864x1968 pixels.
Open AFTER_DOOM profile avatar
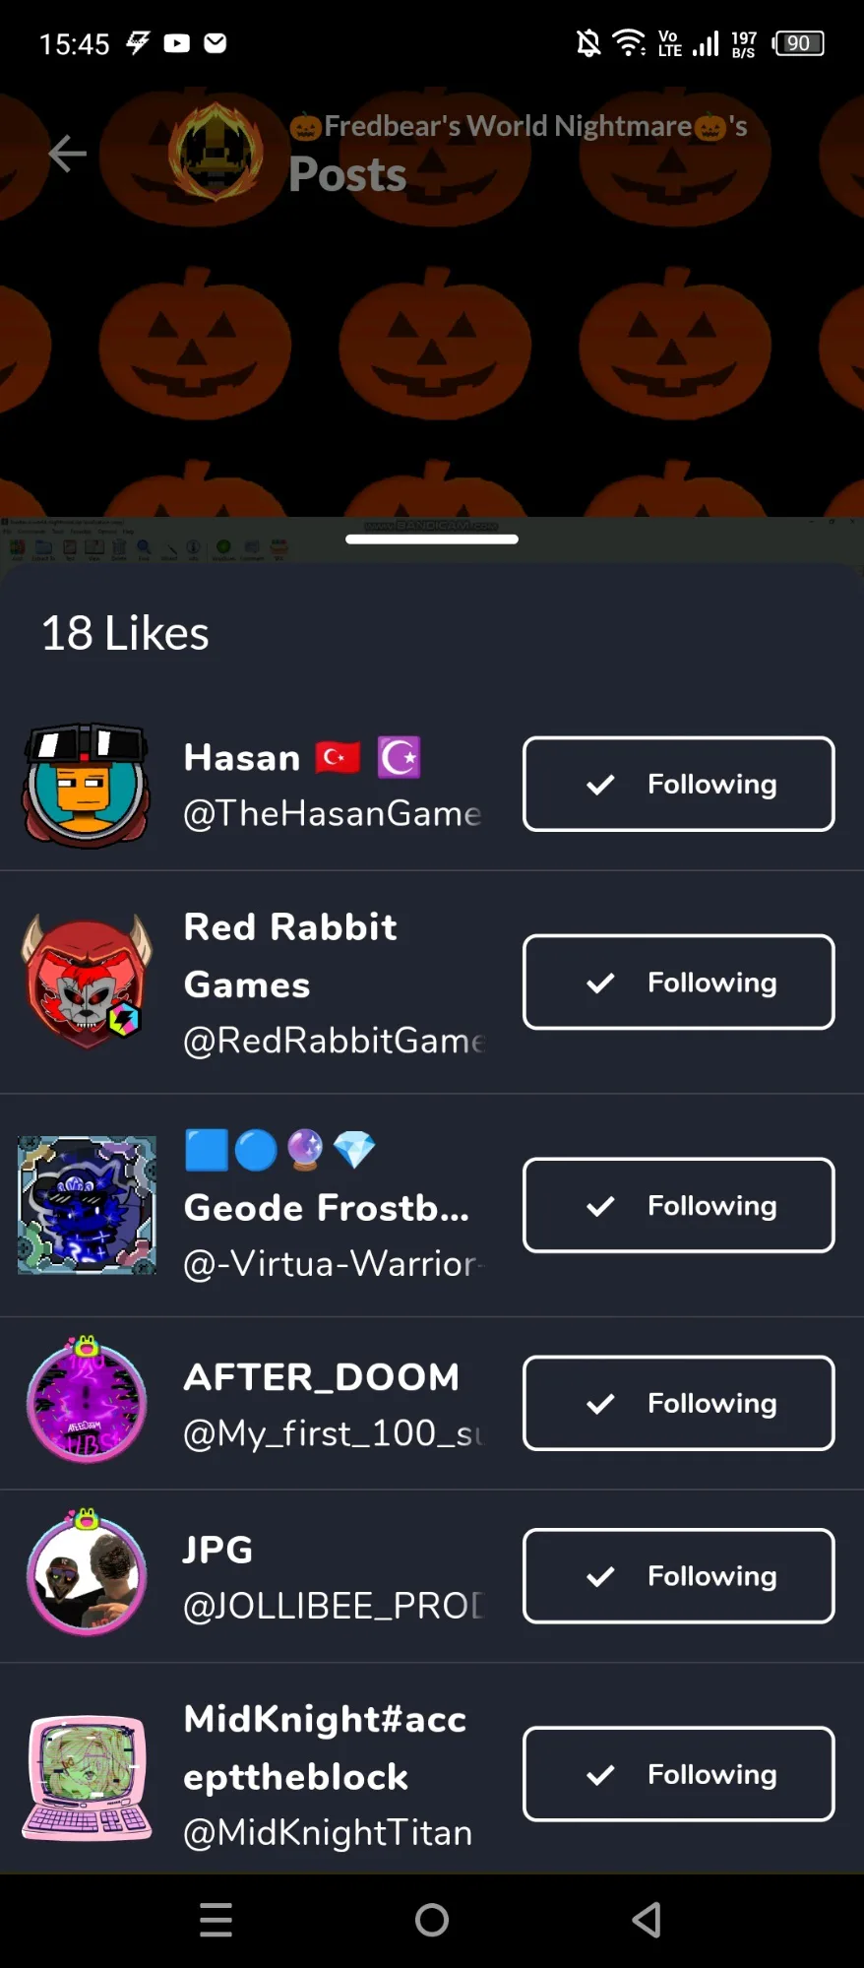point(88,1402)
